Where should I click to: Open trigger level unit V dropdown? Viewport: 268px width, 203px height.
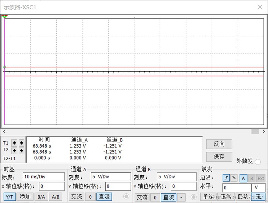pos(258,188)
